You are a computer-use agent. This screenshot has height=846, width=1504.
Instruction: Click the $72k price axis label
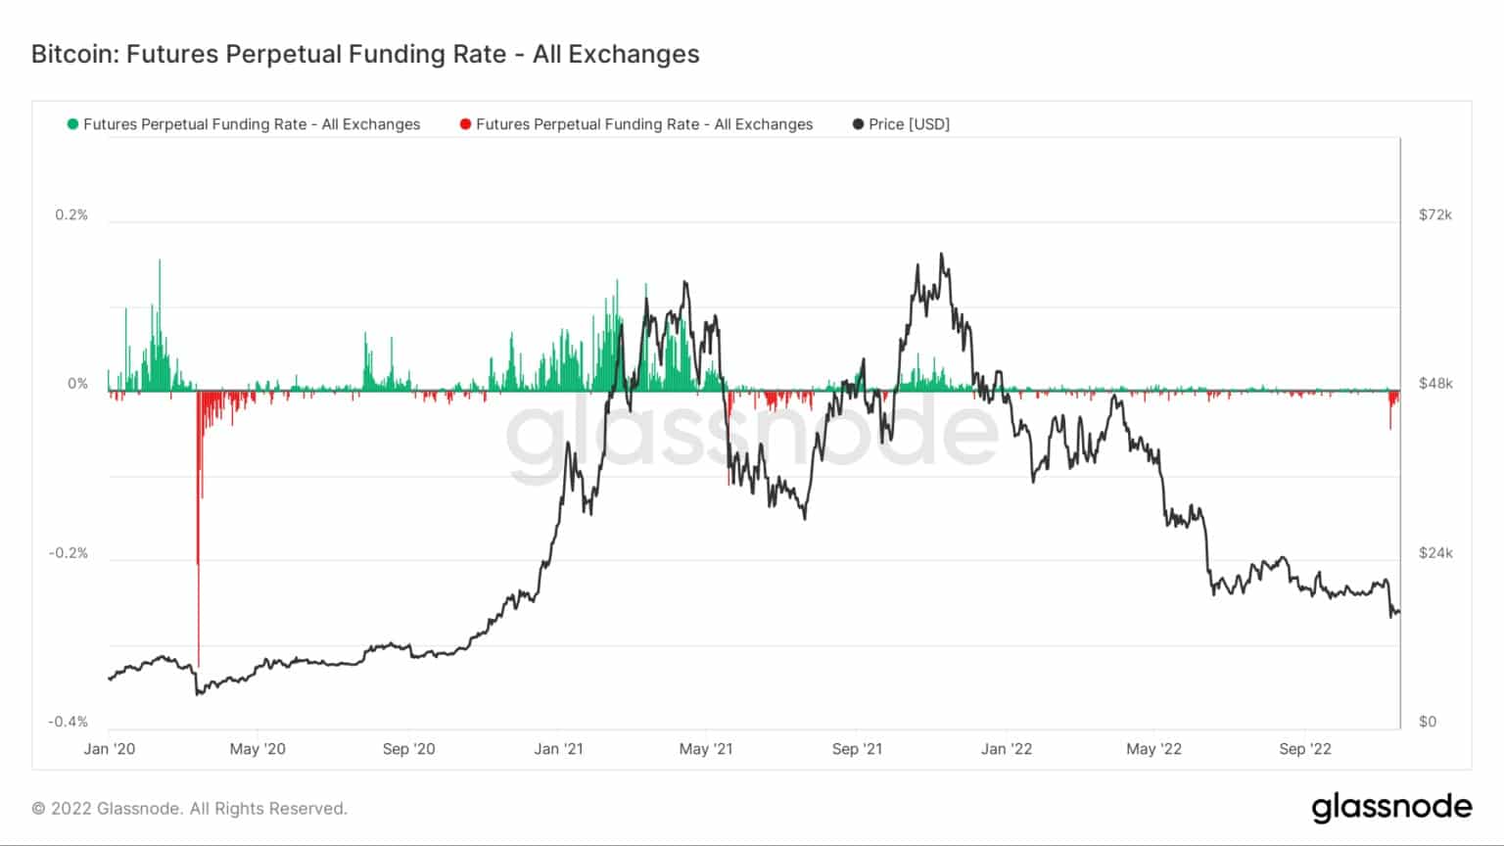[x=1435, y=214]
